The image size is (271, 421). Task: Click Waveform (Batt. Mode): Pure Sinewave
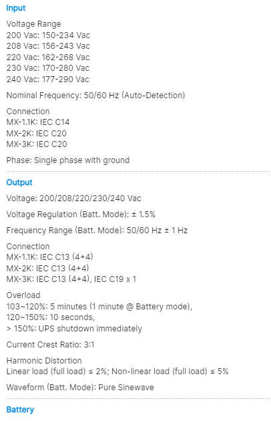(80, 388)
